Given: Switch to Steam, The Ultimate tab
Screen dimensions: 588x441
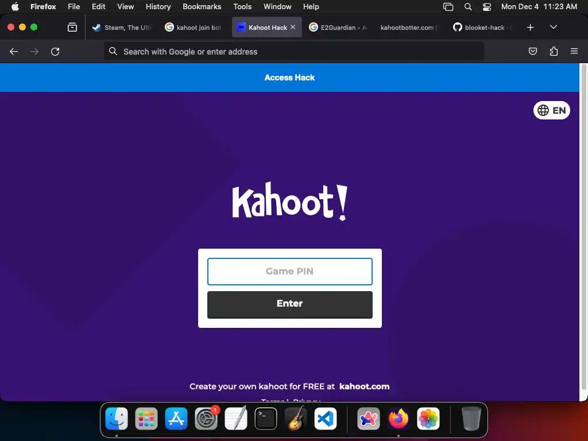Looking at the screenshot, I should tap(122, 28).
